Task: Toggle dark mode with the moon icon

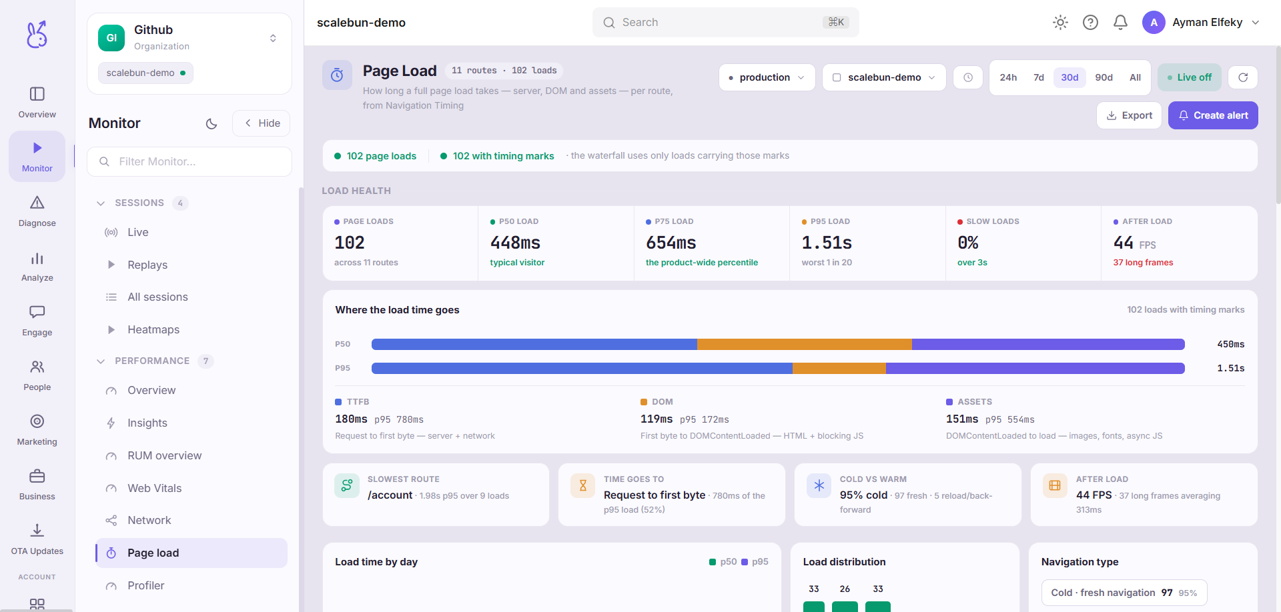Action: pyautogui.click(x=211, y=123)
